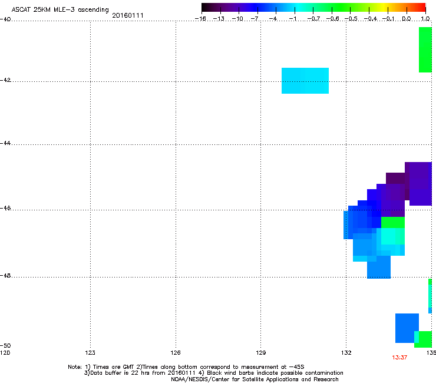Screen dimensions: 436x383
Task: Click the black end of the color bar
Action: tap(205, 7)
